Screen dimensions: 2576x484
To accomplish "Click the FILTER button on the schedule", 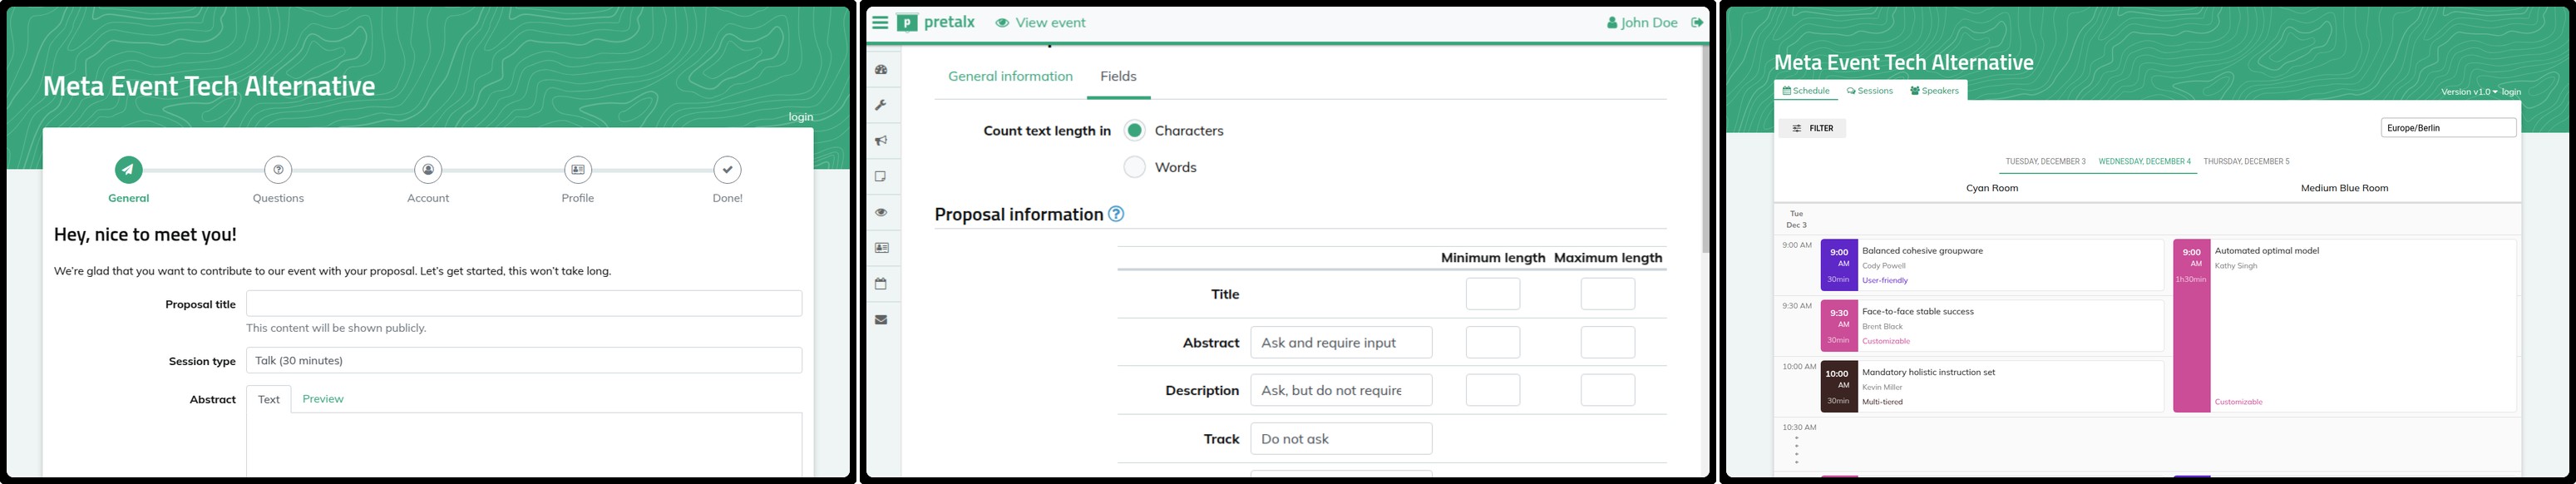I will (1813, 128).
